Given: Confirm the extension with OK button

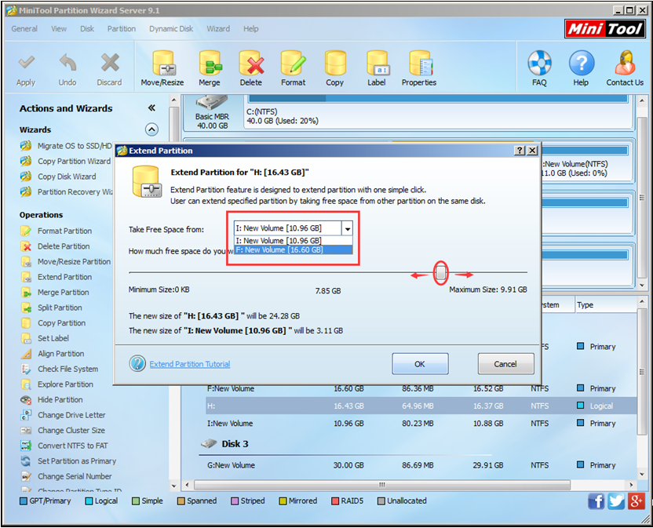Looking at the screenshot, I should (420, 364).
